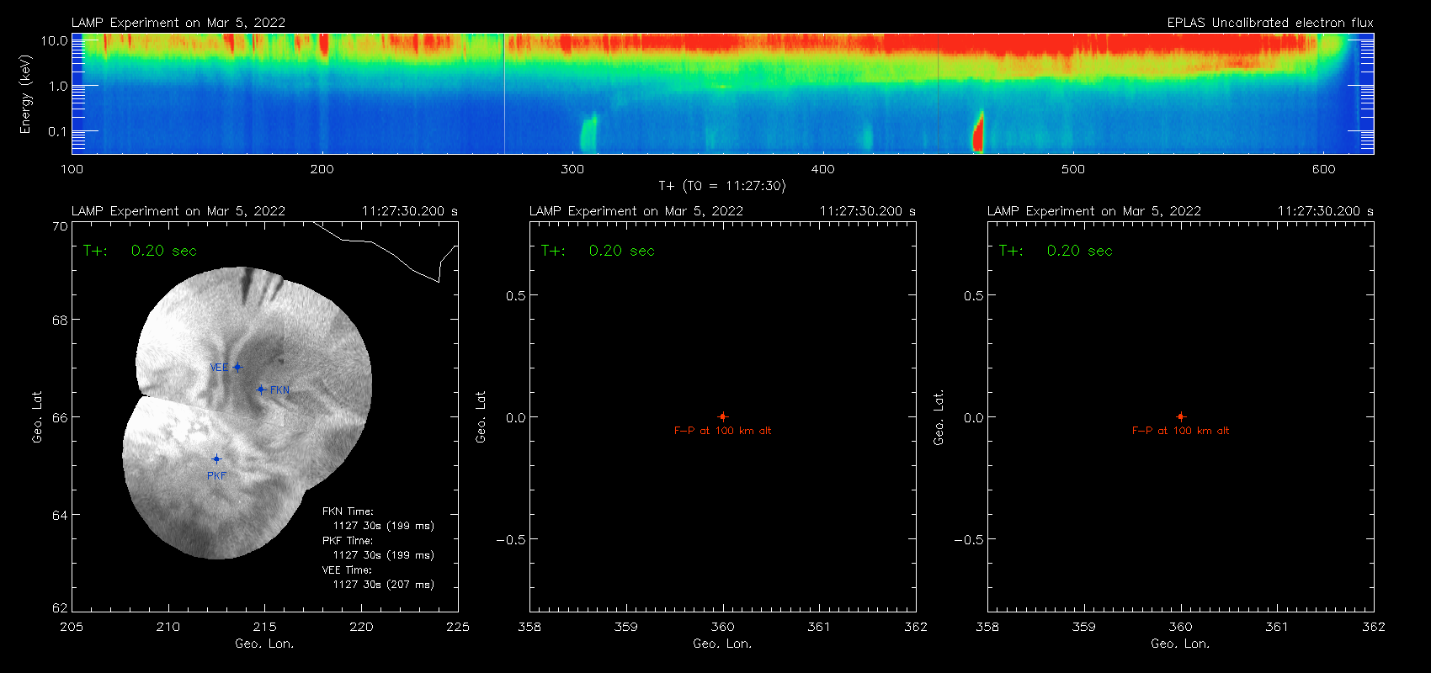Click the 'VEE Time:' label
The height and width of the screenshot is (673, 1431).
tap(347, 570)
